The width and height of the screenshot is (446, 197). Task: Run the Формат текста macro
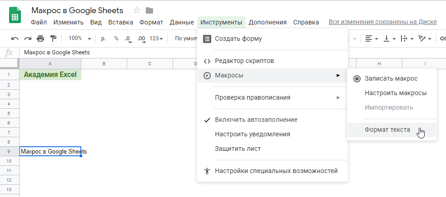click(x=387, y=130)
